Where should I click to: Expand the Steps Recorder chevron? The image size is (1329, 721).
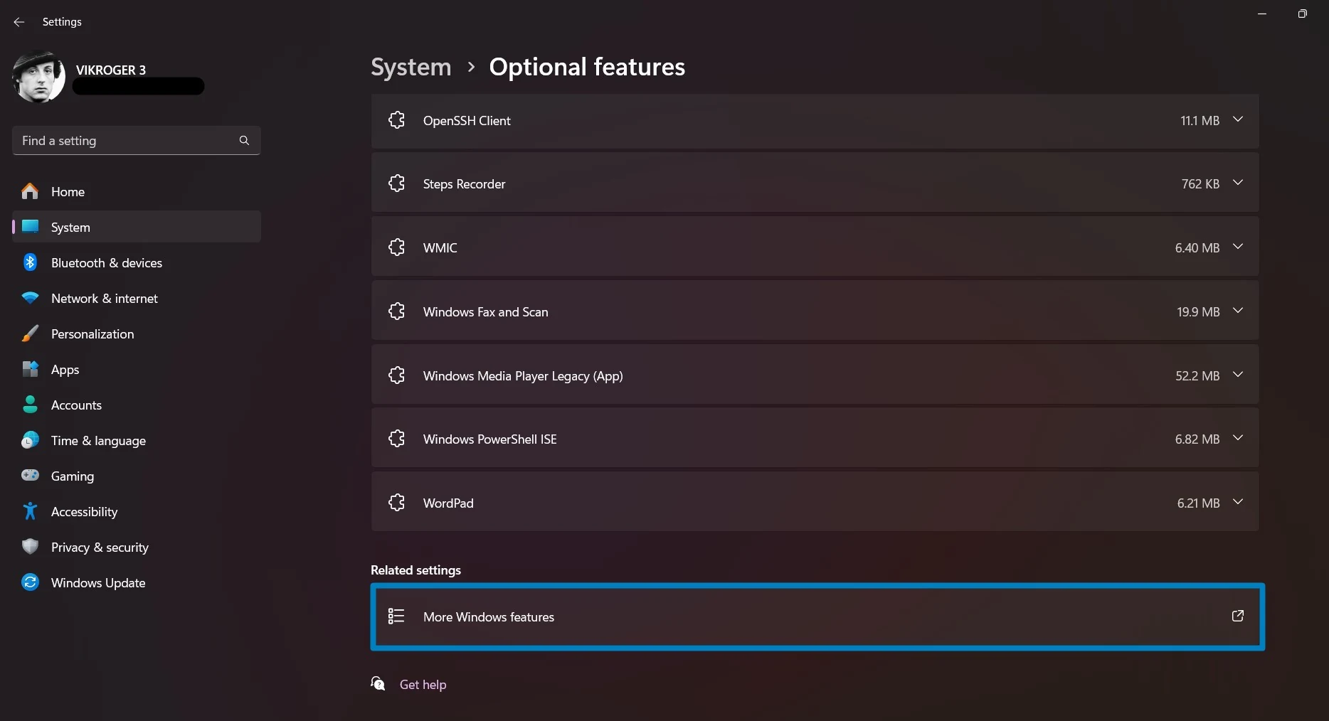pos(1238,183)
